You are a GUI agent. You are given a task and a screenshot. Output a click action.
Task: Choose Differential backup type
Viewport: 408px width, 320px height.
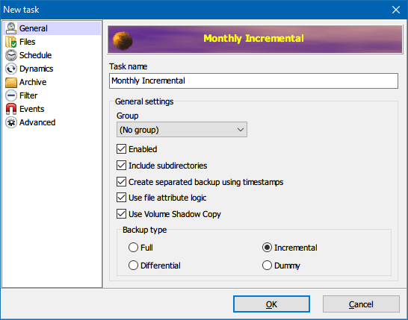(x=133, y=266)
